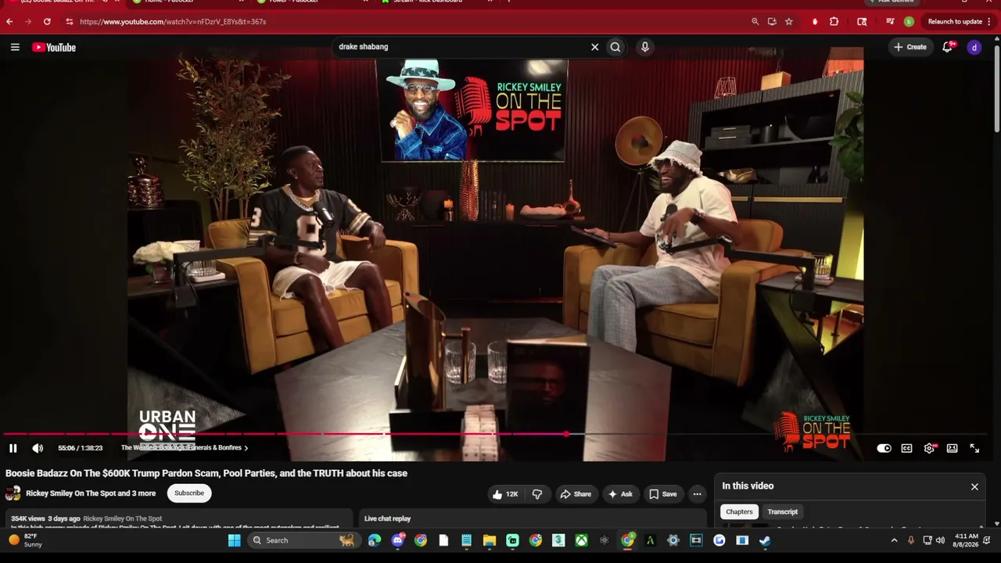Go to the YouTube home logo
This screenshot has height=563, width=1001.
pos(54,48)
